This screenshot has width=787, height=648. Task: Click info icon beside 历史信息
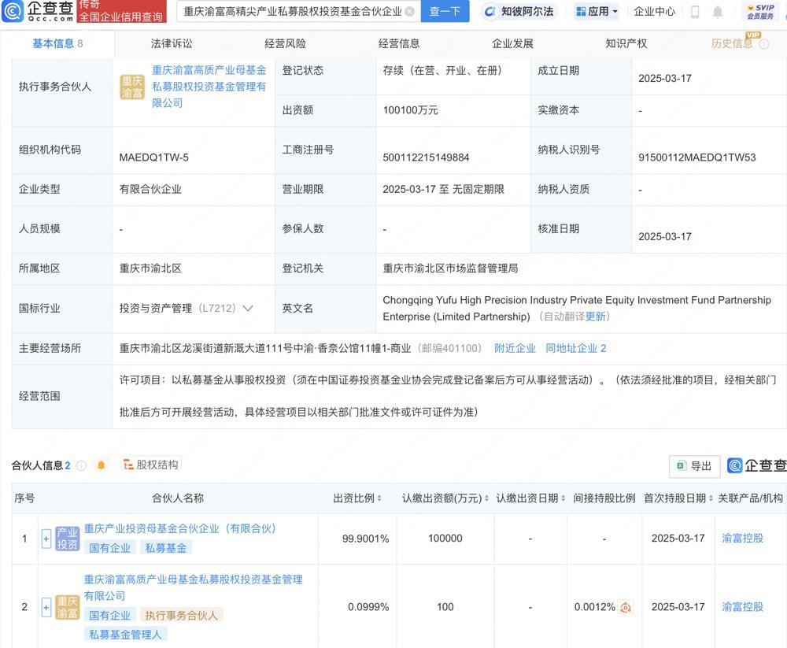pos(764,44)
